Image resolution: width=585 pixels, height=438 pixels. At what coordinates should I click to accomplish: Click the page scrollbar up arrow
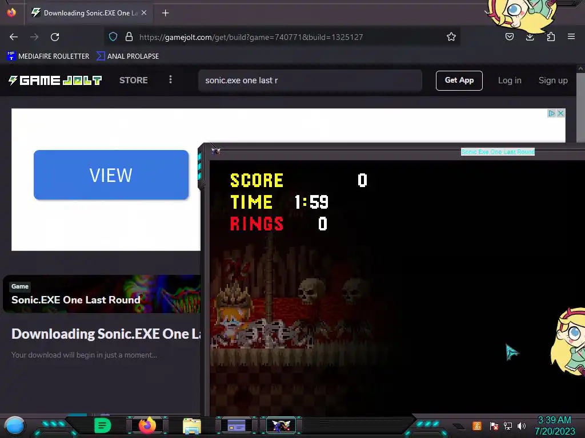(580, 68)
